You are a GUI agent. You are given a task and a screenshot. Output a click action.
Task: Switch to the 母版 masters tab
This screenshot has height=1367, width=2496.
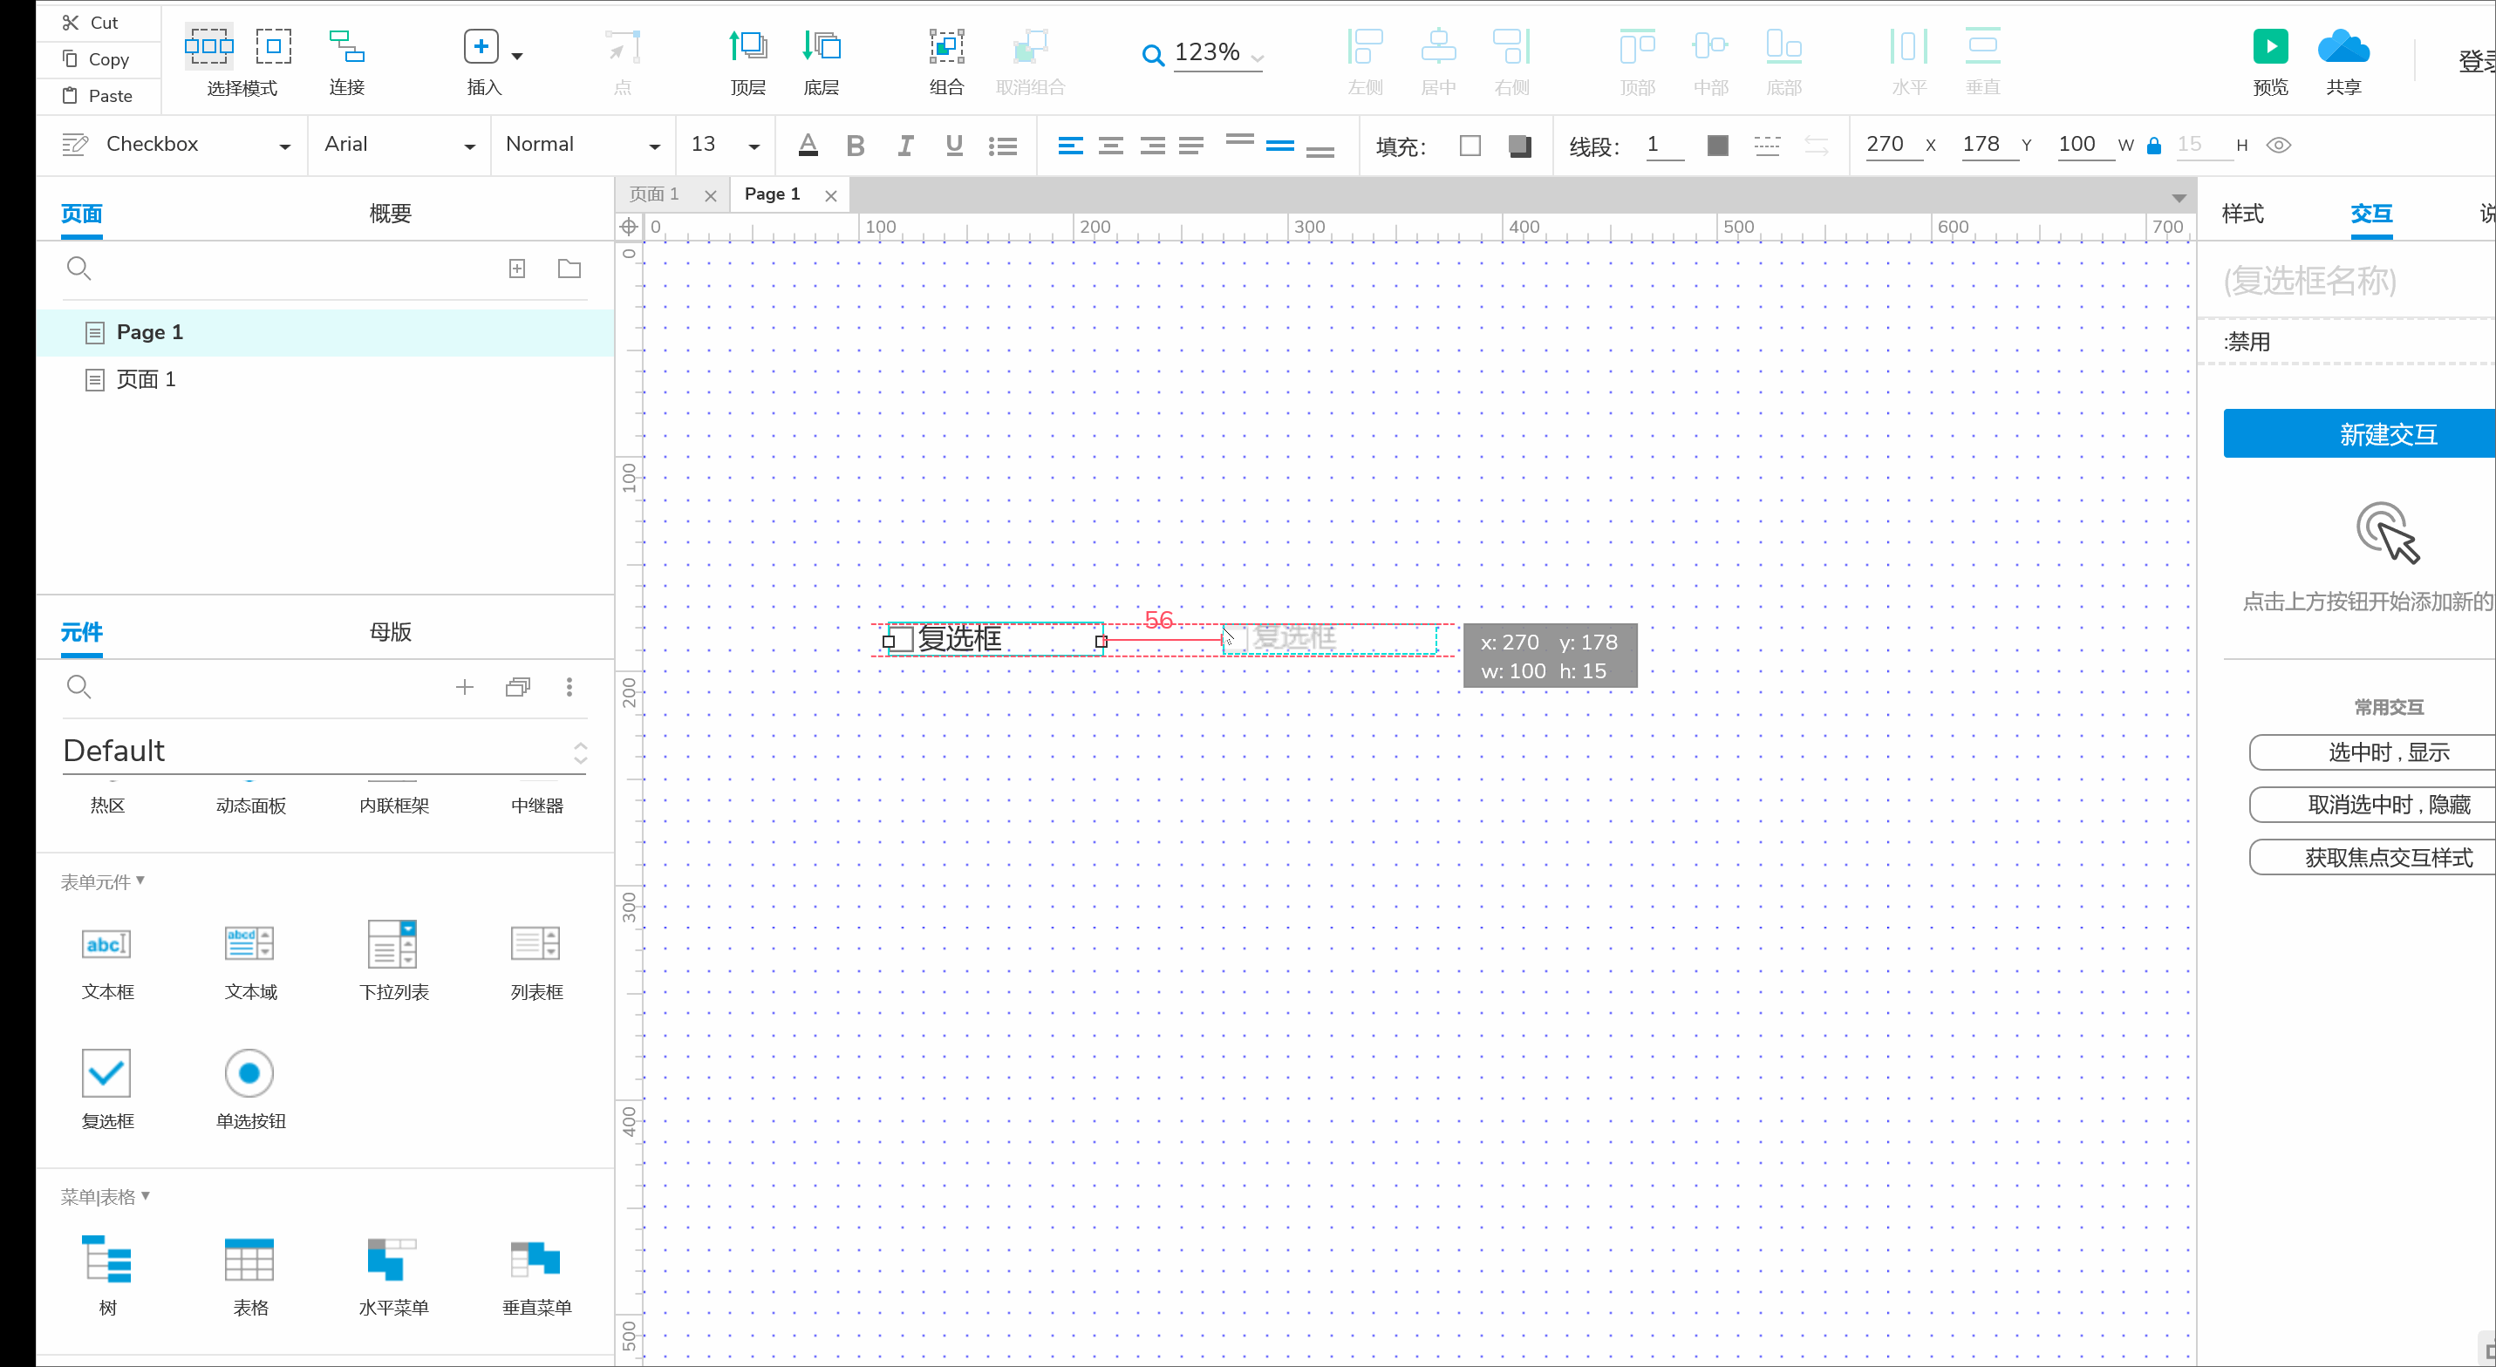pos(390,632)
